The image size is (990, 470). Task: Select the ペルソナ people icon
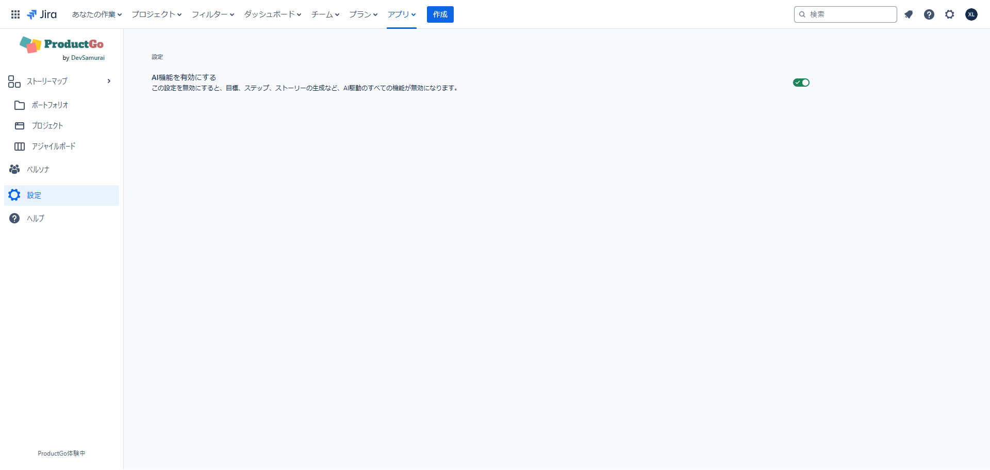(14, 169)
